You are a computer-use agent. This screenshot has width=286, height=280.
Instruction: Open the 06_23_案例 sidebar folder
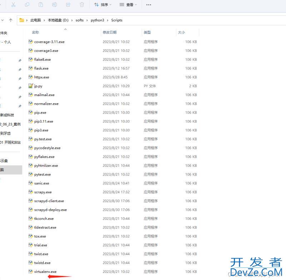pyautogui.click(x=10, y=124)
